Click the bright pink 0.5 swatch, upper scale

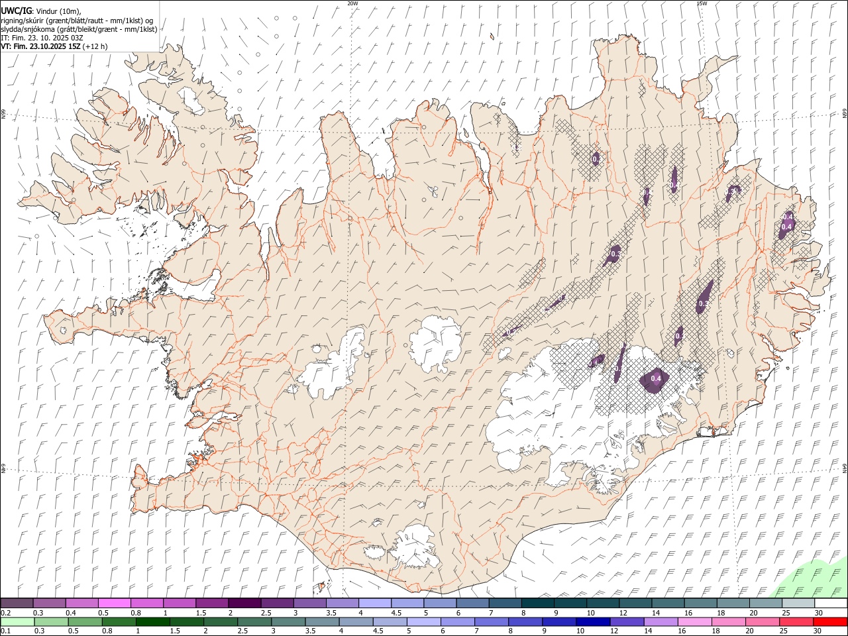[x=114, y=604]
